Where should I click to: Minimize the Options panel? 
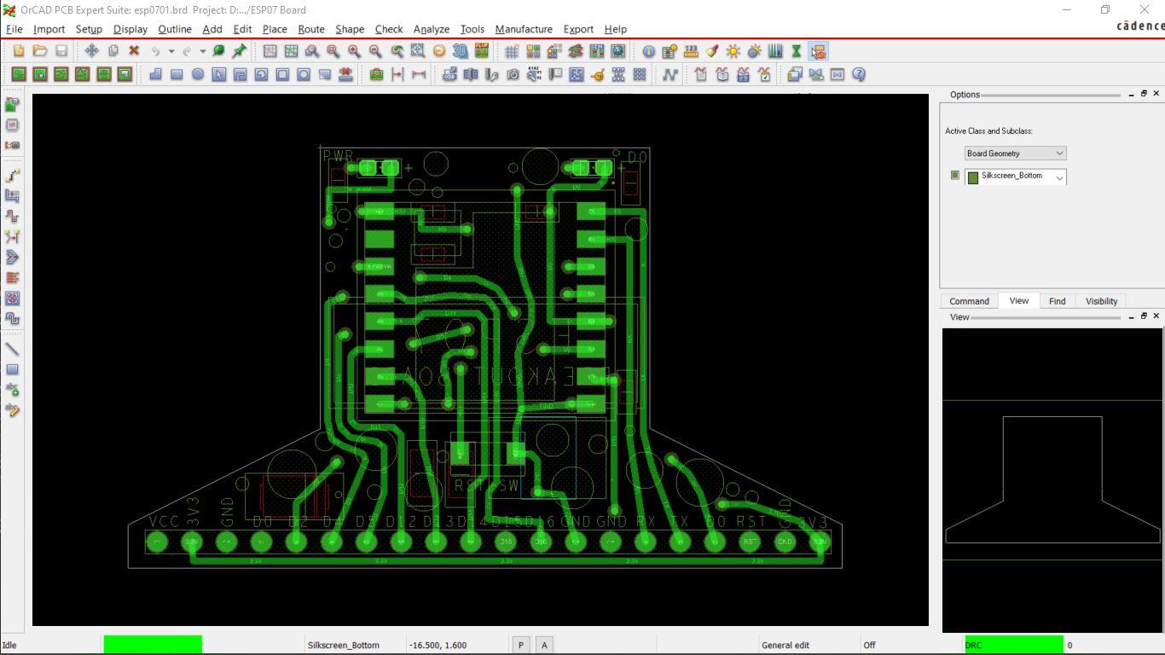[x=1131, y=94]
